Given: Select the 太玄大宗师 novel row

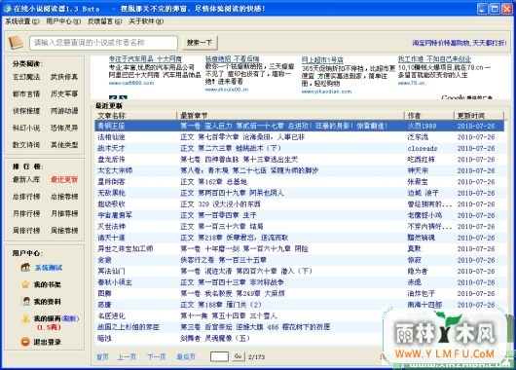Looking at the screenshot, I should coord(300,170).
